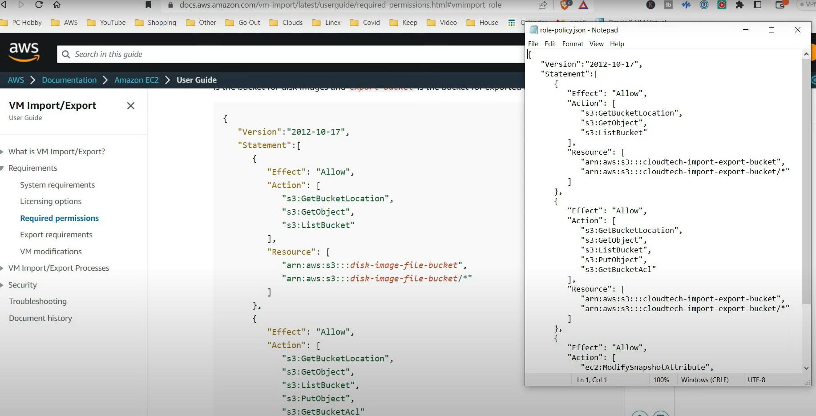Open the Covid bookmarks folder

(364, 23)
